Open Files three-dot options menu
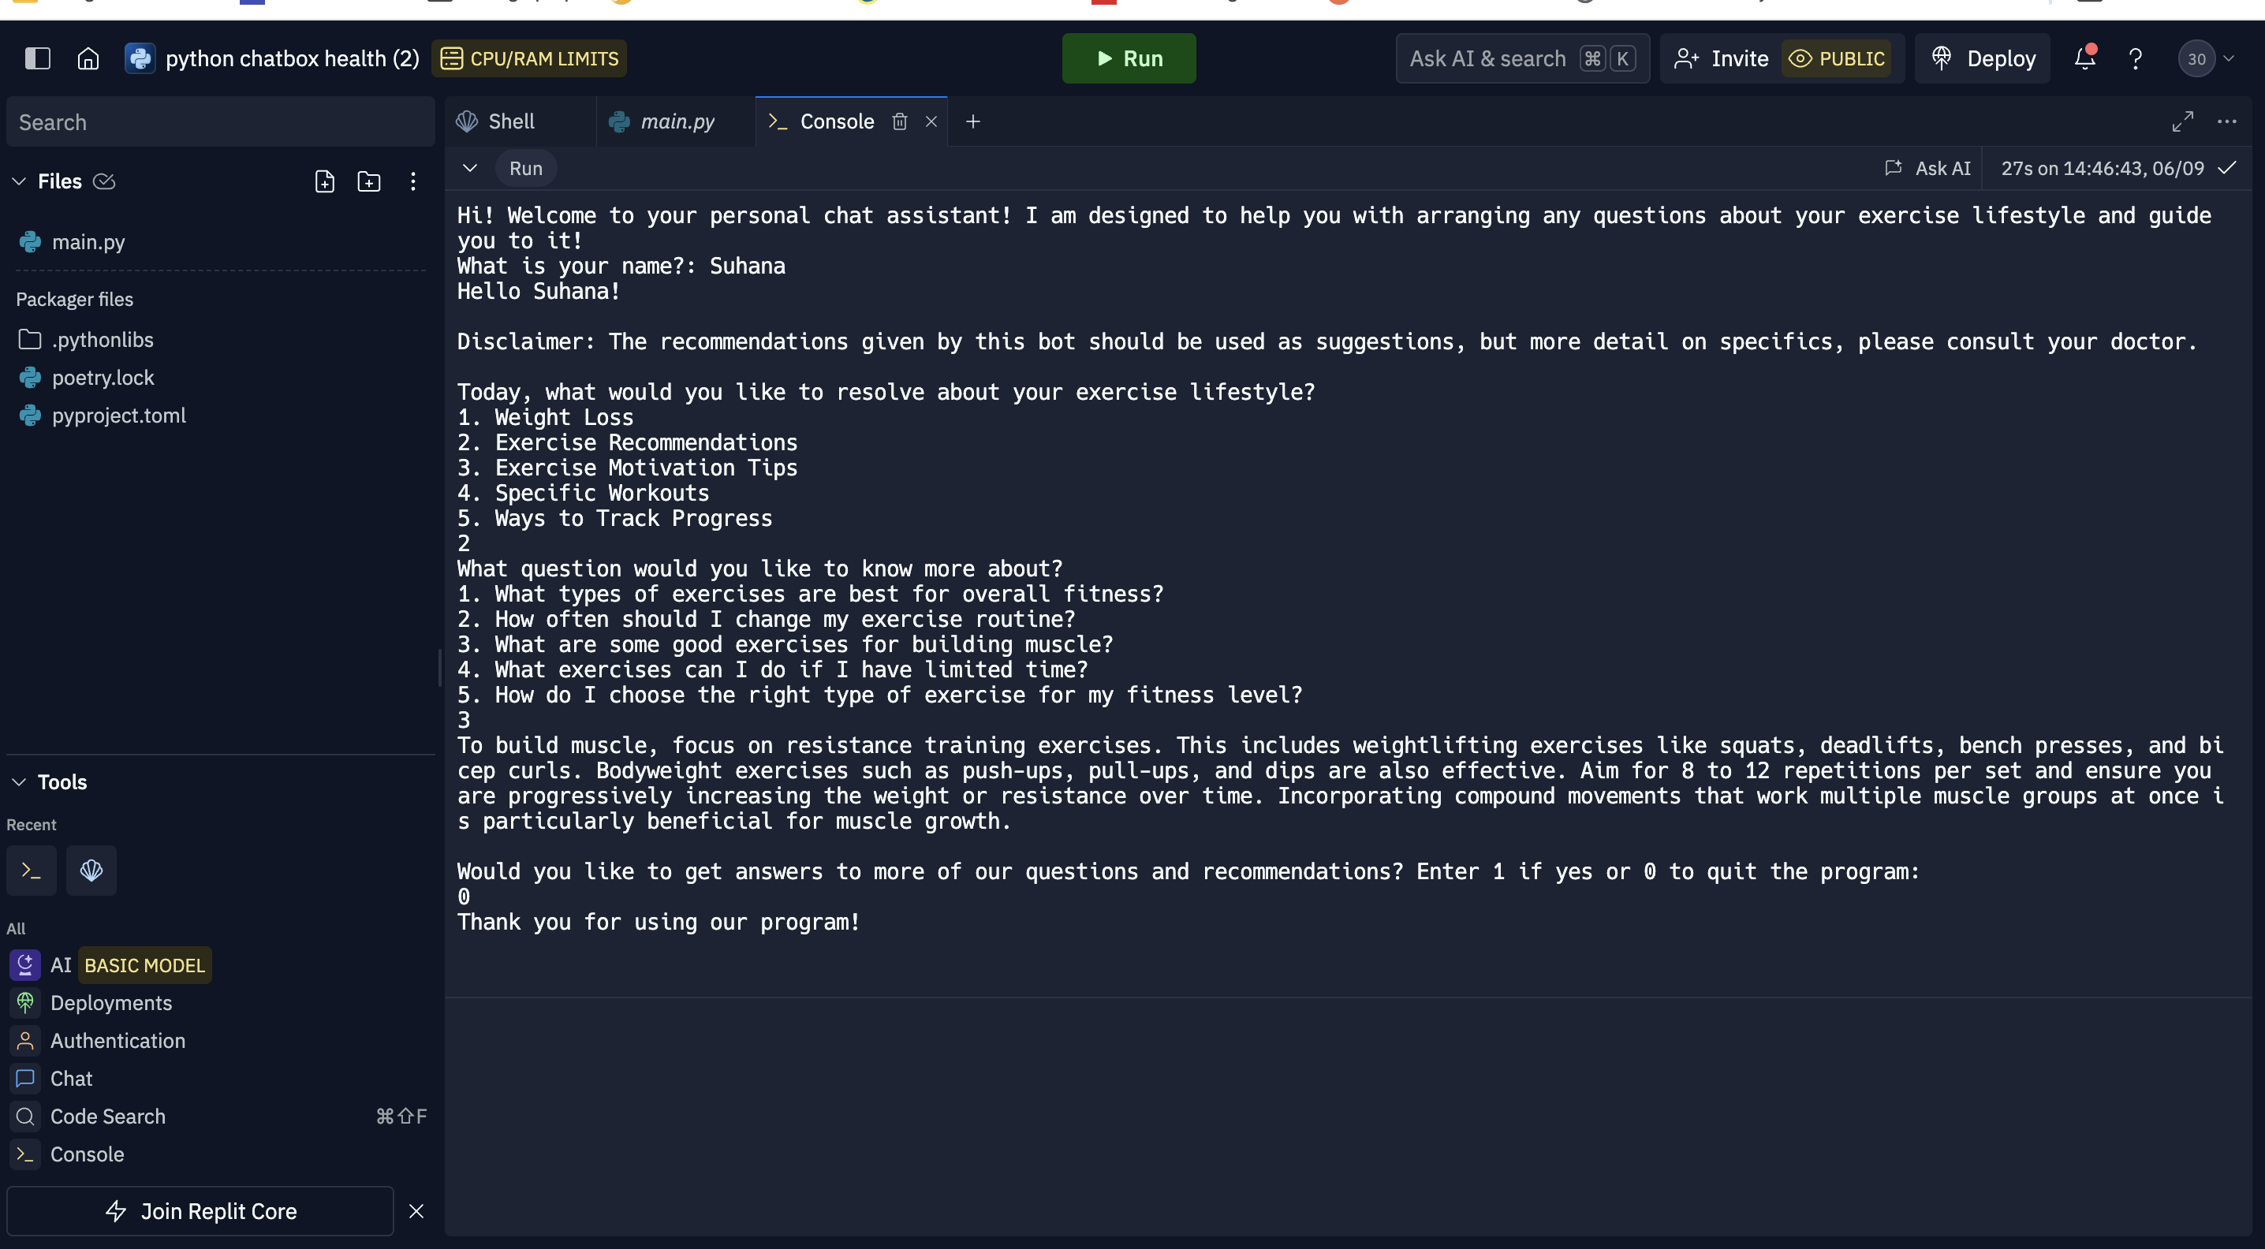The height and width of the screenshot is (1249, 2265). [413, 181]
